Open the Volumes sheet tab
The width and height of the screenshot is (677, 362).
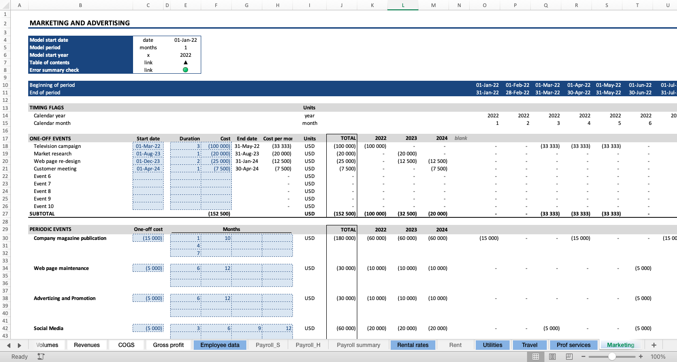tap(47, 345)
